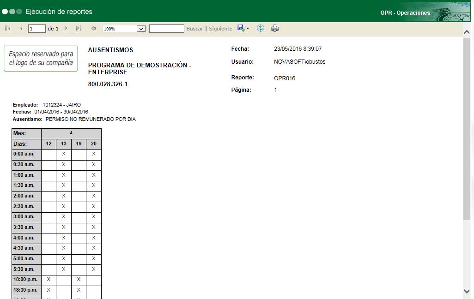Open the export format save menu
The image size is (474, 299).
coord(243,29)
